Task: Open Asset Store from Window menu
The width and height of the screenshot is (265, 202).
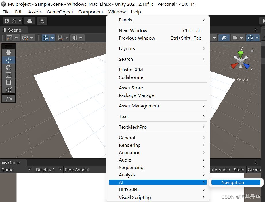Action: point(158,88)
